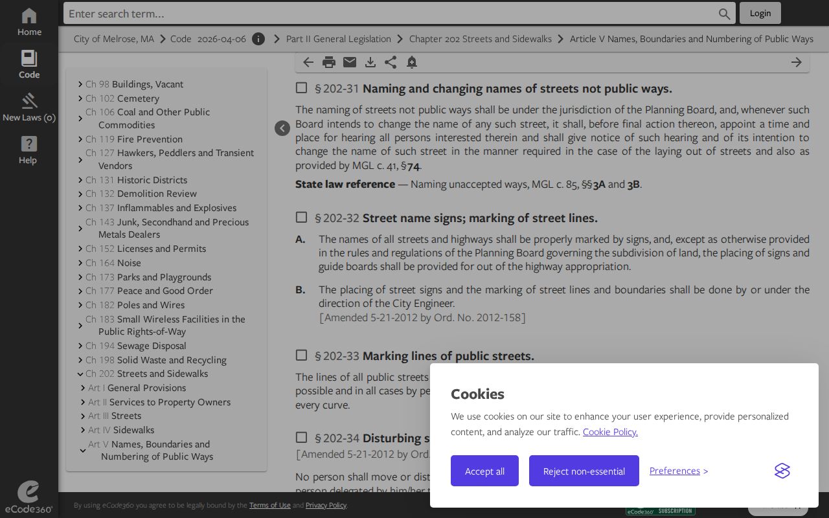This screenshot has width=829, height=518.
Task: Select Code 2026-04-06 breadcrumb
Action: [x=208, y=39]
